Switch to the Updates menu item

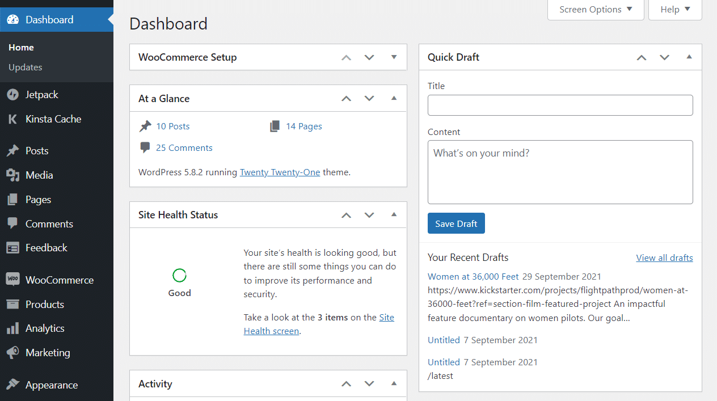coord(26,67)
